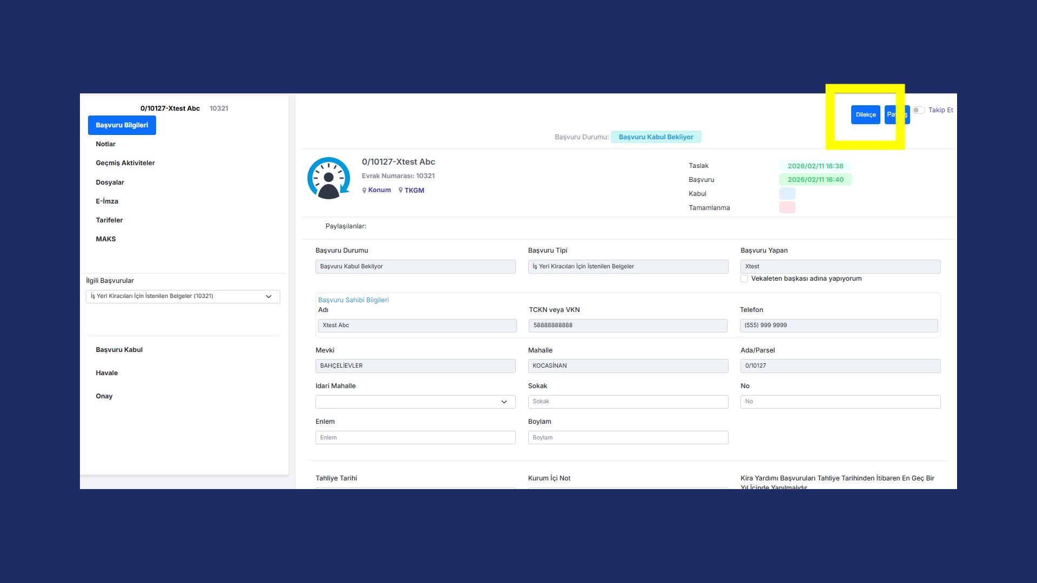Screen dimensions: 1037x583
Task: Click the TCKN veya VKN field
Action: pos(628,326)
